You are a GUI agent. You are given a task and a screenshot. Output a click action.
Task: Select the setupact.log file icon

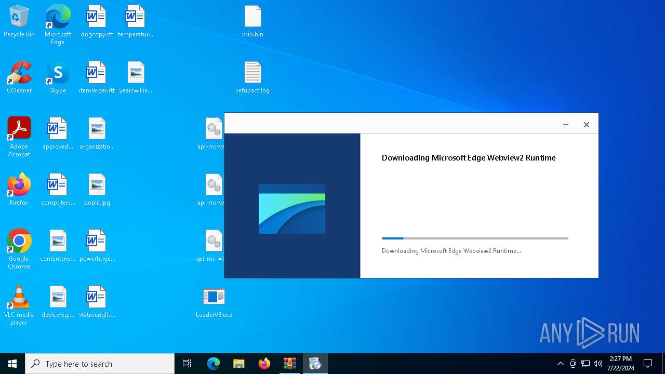pos(252,78)
